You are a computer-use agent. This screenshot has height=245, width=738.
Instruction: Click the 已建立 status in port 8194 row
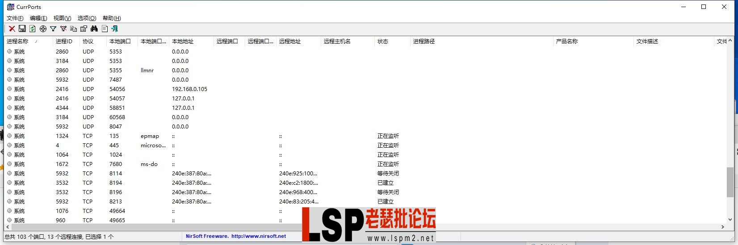386,183
